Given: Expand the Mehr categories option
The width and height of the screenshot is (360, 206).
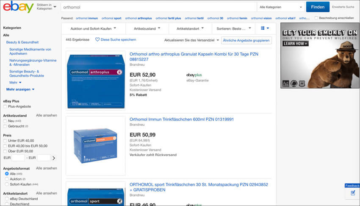Looking at the screenshot, I should (15, 83).
